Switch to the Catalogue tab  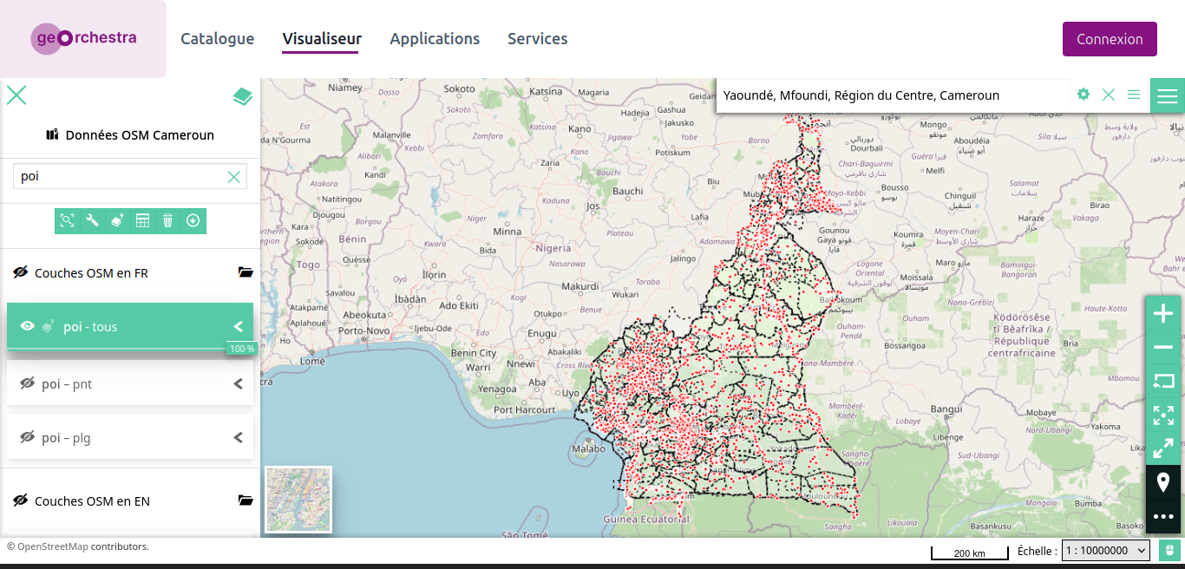click(217, 38)
